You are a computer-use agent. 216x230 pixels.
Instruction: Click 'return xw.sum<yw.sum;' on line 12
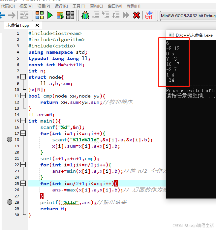[x=71, y=102]
